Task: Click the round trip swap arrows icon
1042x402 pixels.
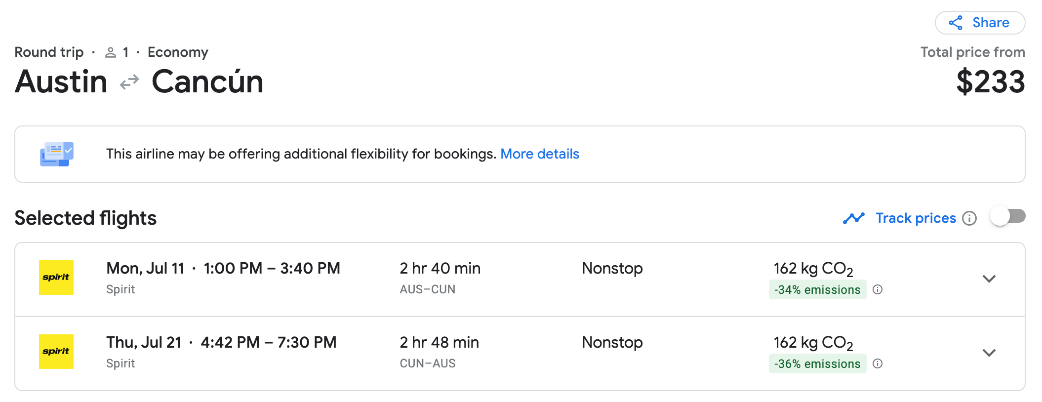Action: click(x=129, y=82)
